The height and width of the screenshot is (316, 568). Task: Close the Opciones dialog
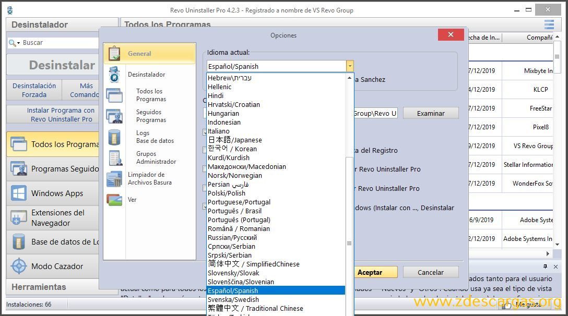451,34
